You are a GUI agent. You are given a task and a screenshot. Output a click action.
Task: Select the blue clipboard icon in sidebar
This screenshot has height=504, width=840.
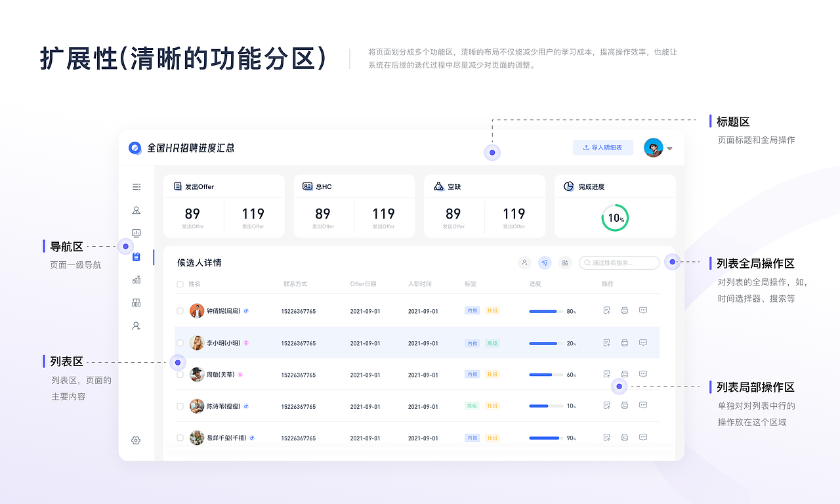pos(136,257)
